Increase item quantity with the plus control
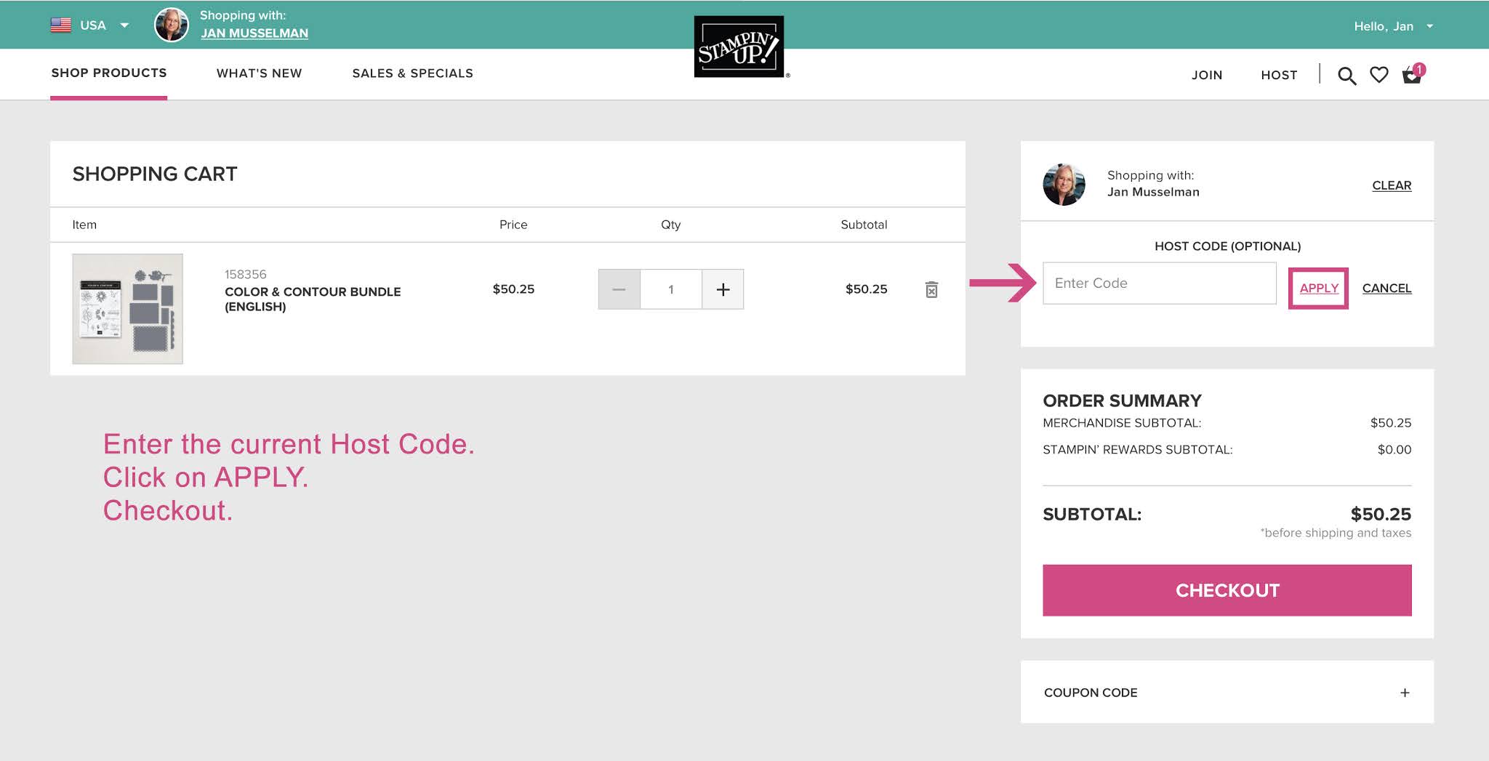 coord(723,289)
